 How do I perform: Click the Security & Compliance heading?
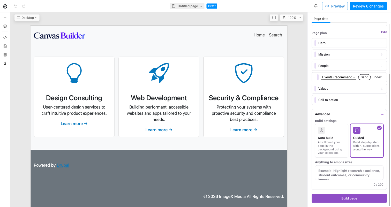pyautogui.click(x=244, y=98)
